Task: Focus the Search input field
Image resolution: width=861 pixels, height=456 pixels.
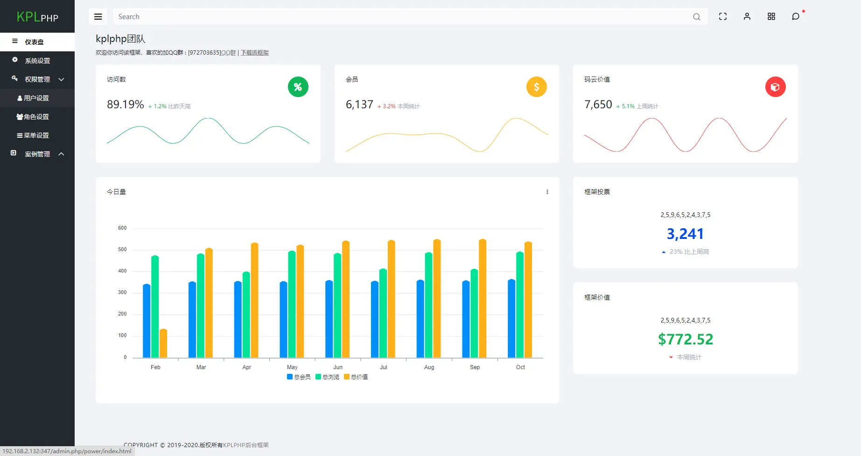Action: tap(401, 17)
